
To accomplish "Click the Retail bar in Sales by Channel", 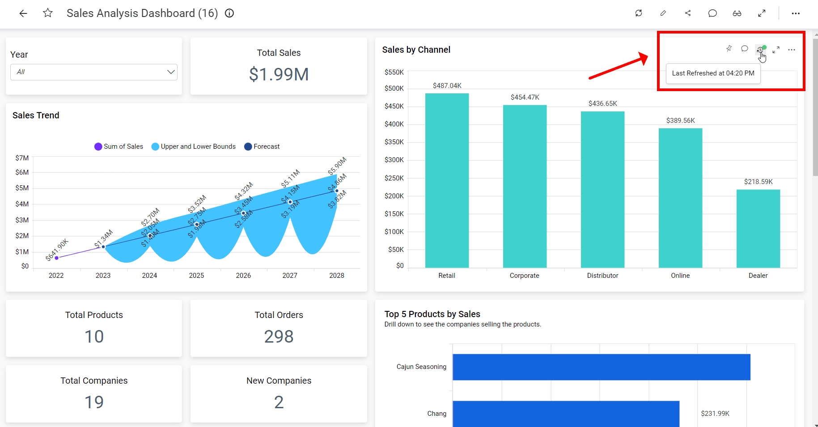I will point(447,180).
